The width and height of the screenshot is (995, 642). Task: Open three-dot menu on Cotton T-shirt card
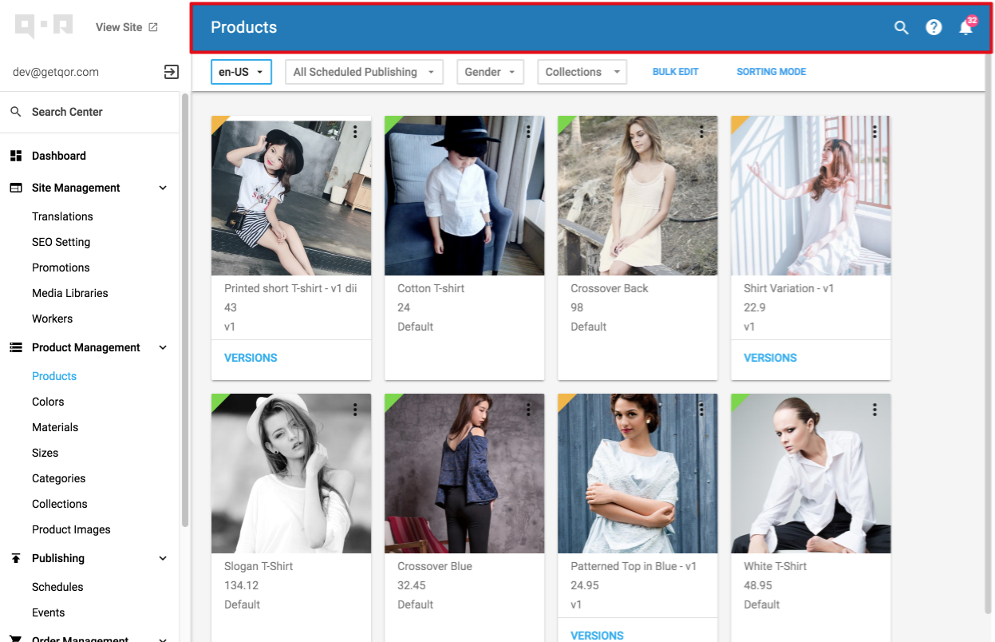coord(528,132)
